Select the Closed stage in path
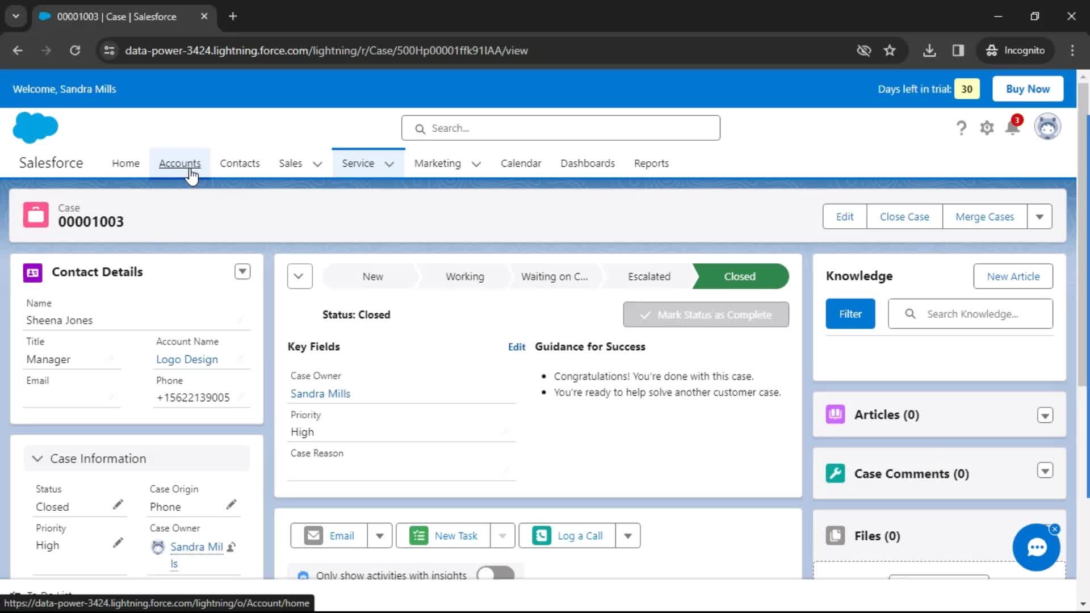 coord(739,276)
